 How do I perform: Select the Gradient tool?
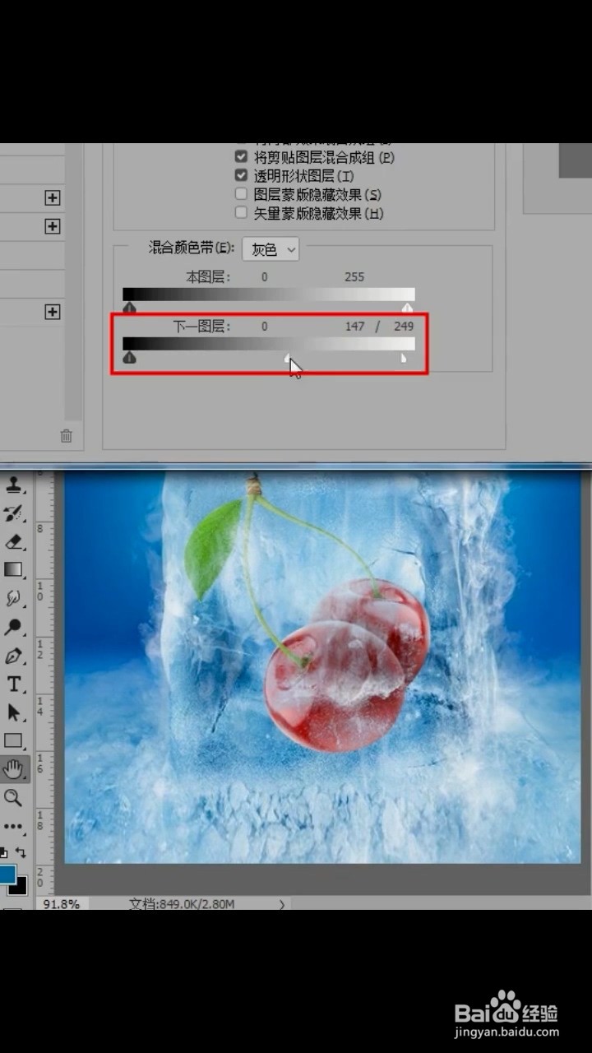pos(14,569)
